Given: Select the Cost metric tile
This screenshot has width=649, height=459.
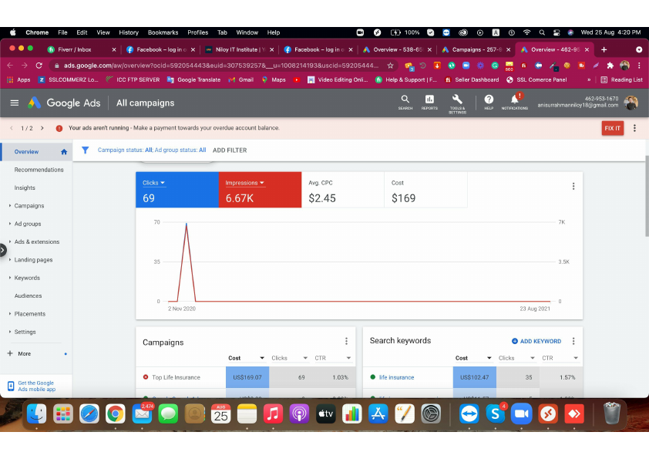Looking at the screenshot, I should click(425, 190).
